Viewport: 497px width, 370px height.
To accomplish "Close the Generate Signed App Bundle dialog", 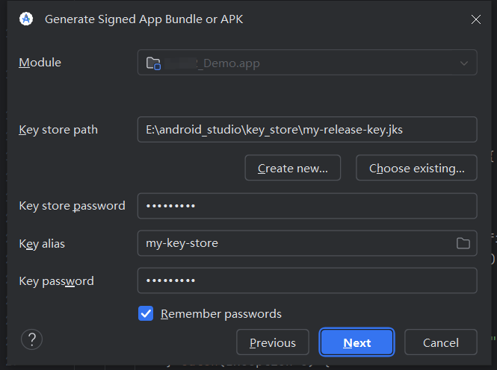I will [x=476, y=19].
